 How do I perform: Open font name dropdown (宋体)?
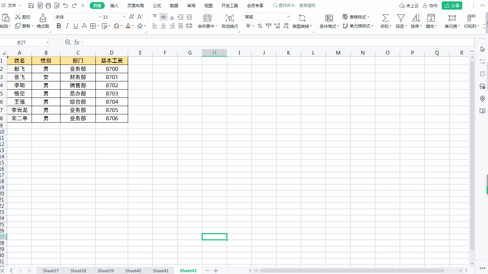100,17
